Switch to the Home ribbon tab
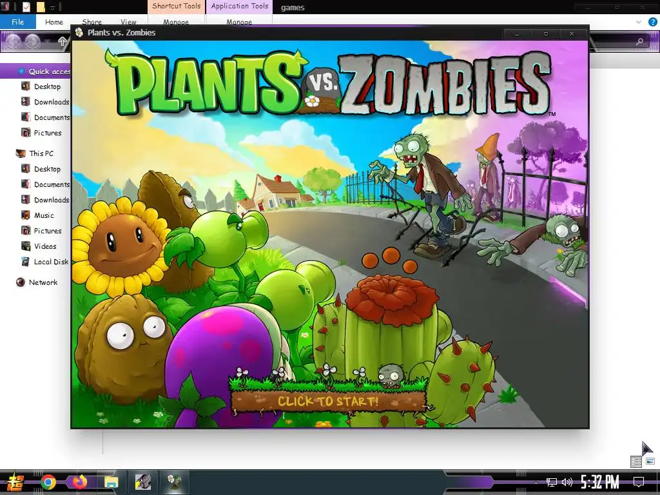 pos(54,22)
